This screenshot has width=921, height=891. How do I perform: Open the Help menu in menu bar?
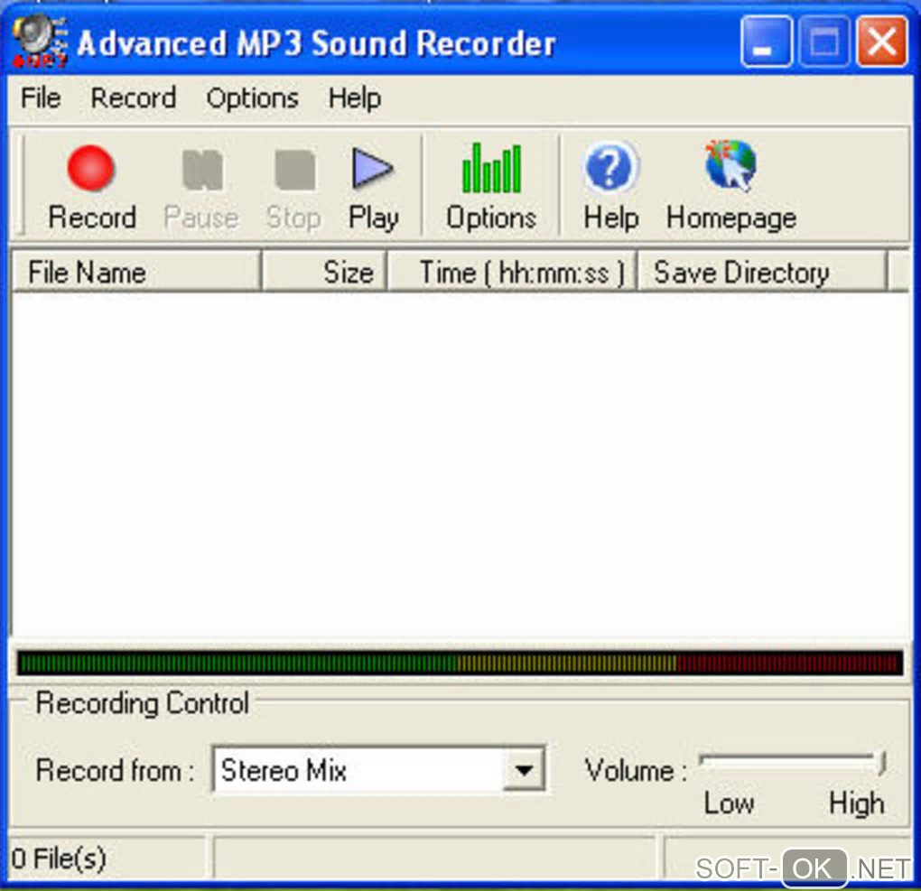(x=355, y=97)
